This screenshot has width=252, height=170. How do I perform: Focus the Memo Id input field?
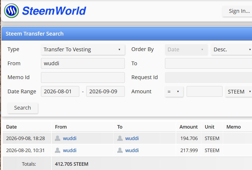[x=83, y=78]
